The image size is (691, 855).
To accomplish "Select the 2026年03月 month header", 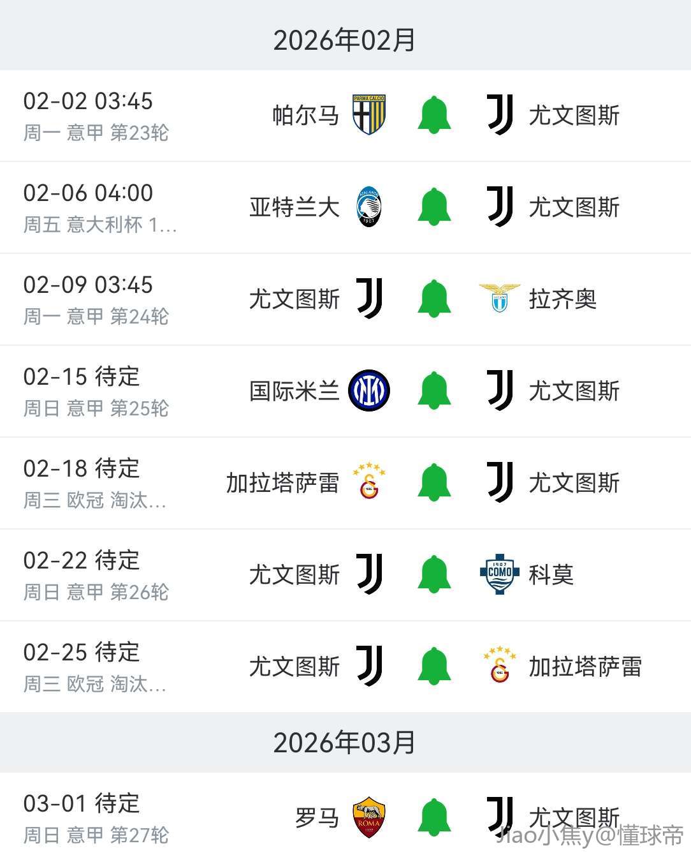I will click(344, 742).
